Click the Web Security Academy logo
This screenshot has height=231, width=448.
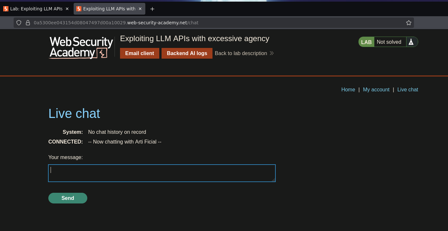[x=81, y=47]
